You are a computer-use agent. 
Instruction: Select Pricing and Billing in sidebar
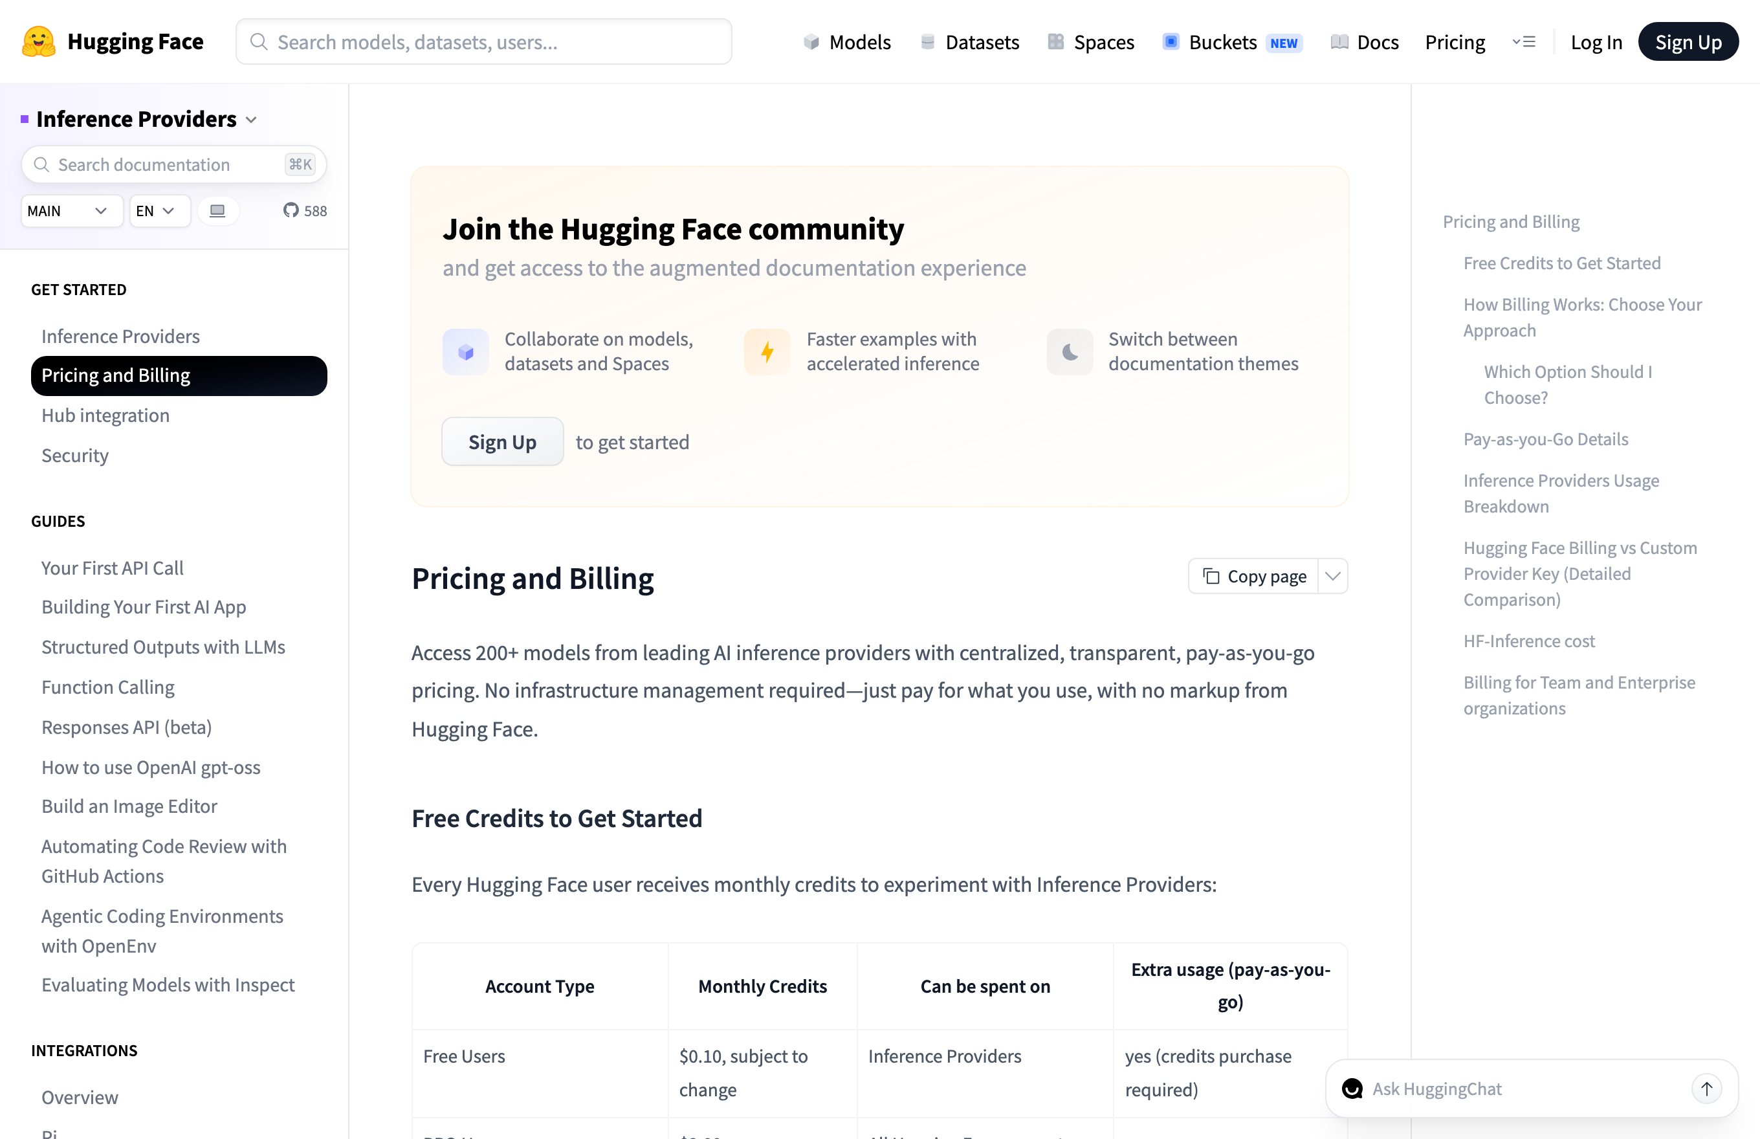(x=179, y=376)
